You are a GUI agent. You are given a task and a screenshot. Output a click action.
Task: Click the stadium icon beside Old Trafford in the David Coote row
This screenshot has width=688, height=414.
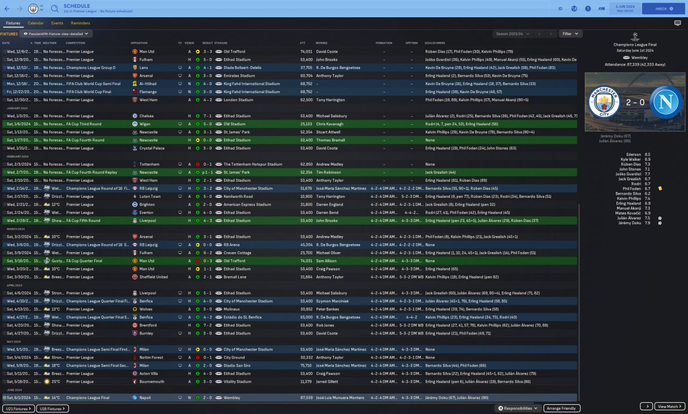pyautogui.click(x=219, y=52)
